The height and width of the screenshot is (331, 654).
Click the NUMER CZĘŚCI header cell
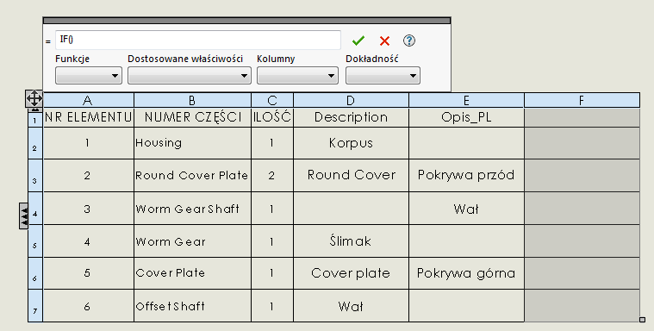(x=192, y=118)
